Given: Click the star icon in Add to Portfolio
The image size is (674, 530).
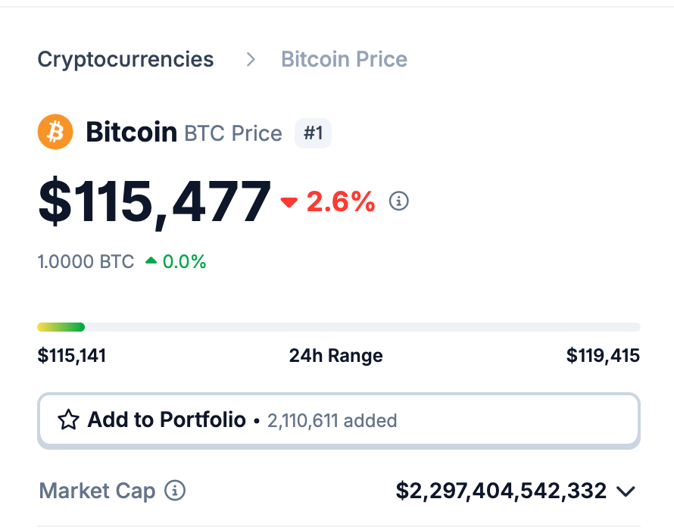Looking at the screenshot, I should (x=68, y=420).
